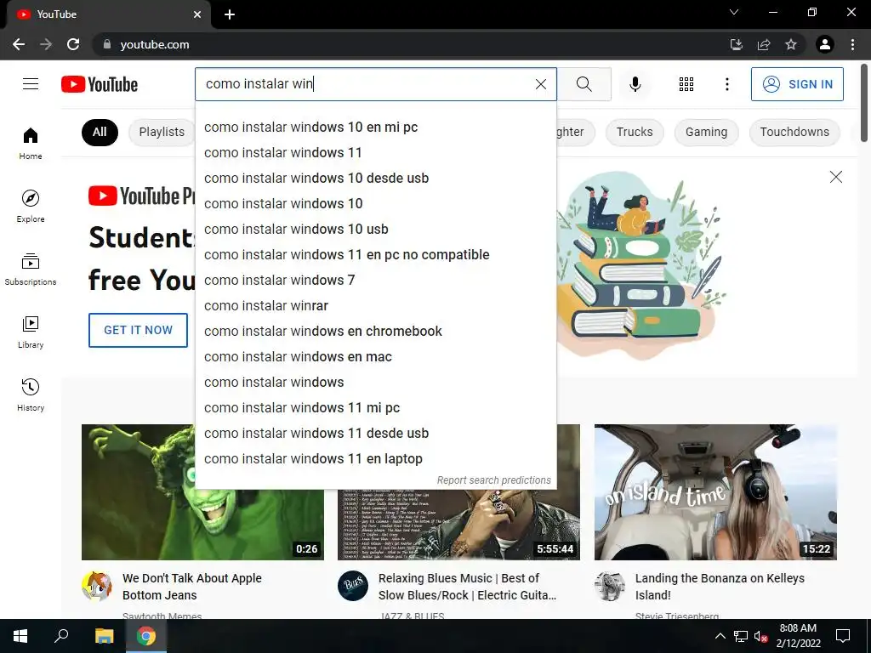Share this page using the share icon
This screenshot has width=871, height=653.
tap(764, 44)
